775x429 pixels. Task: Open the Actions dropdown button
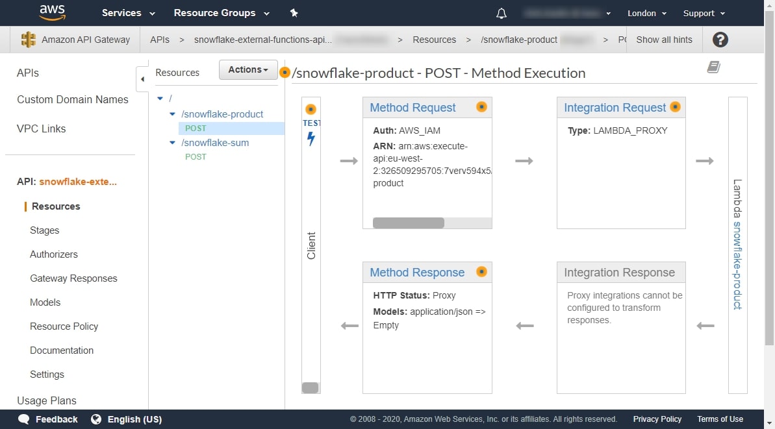[x=248, y=69]
